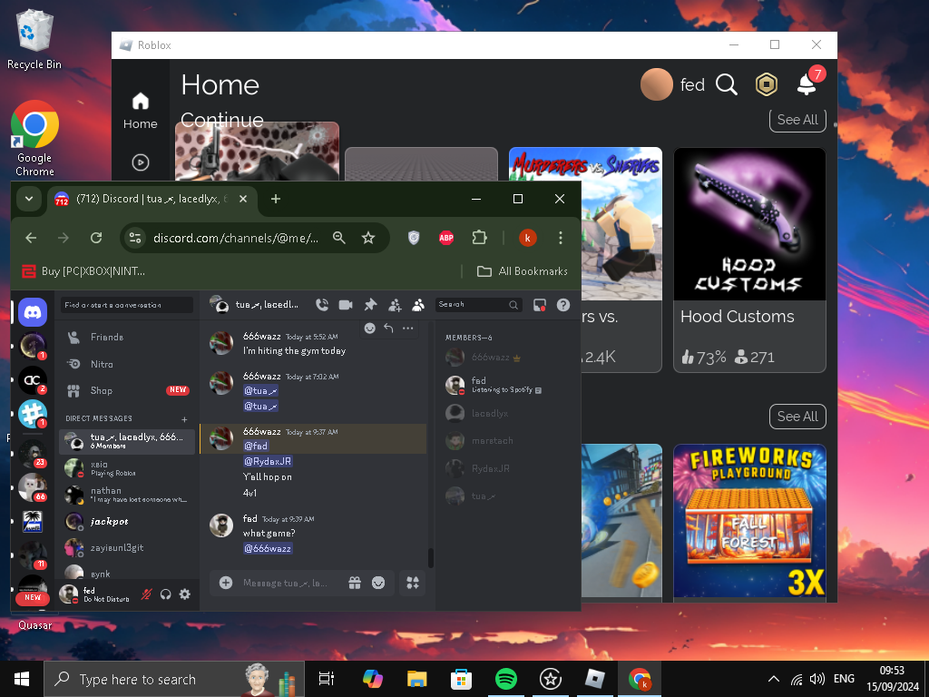This screenshot has width=929, height=697.
Task: Open the hashtag server icon
Action: pos(33,414)
